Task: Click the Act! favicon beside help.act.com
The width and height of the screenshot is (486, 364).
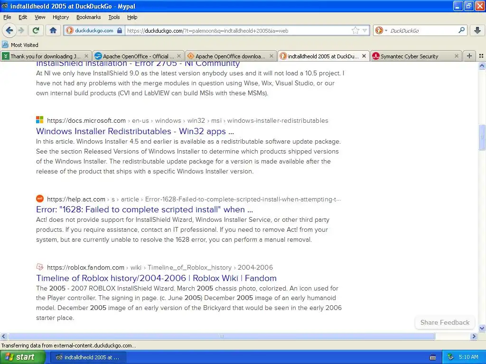Action: [x=40, y=199]
